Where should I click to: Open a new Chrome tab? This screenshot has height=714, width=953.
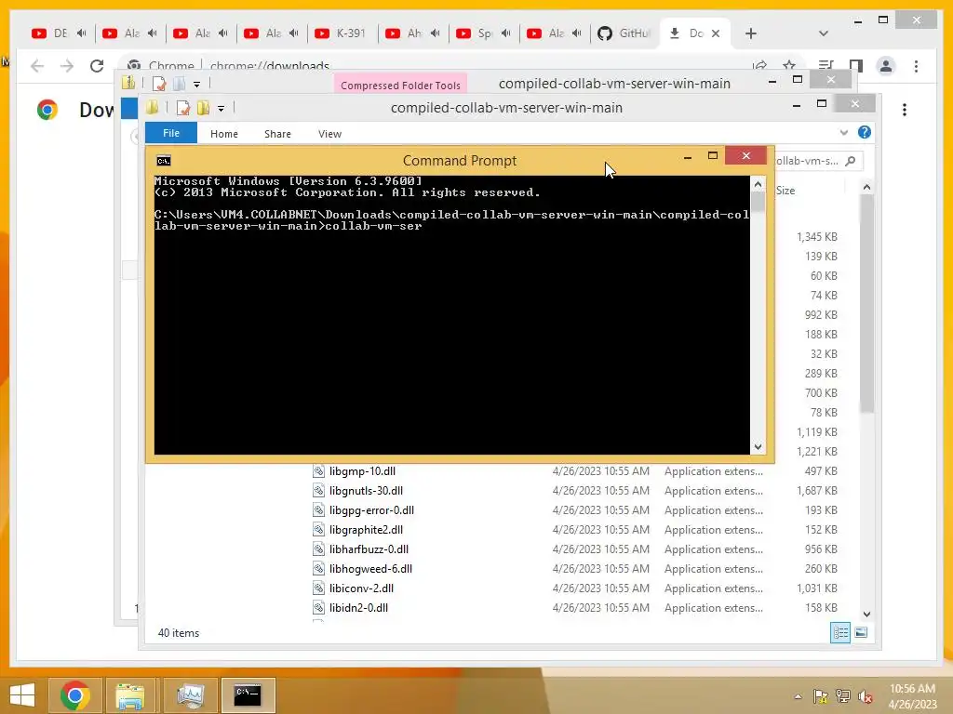[751, 33]
